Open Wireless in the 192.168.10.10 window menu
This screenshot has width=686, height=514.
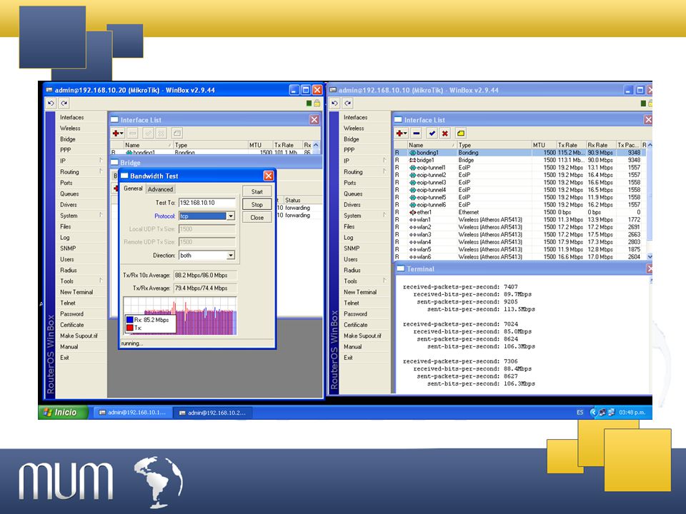tap(354, 128)
